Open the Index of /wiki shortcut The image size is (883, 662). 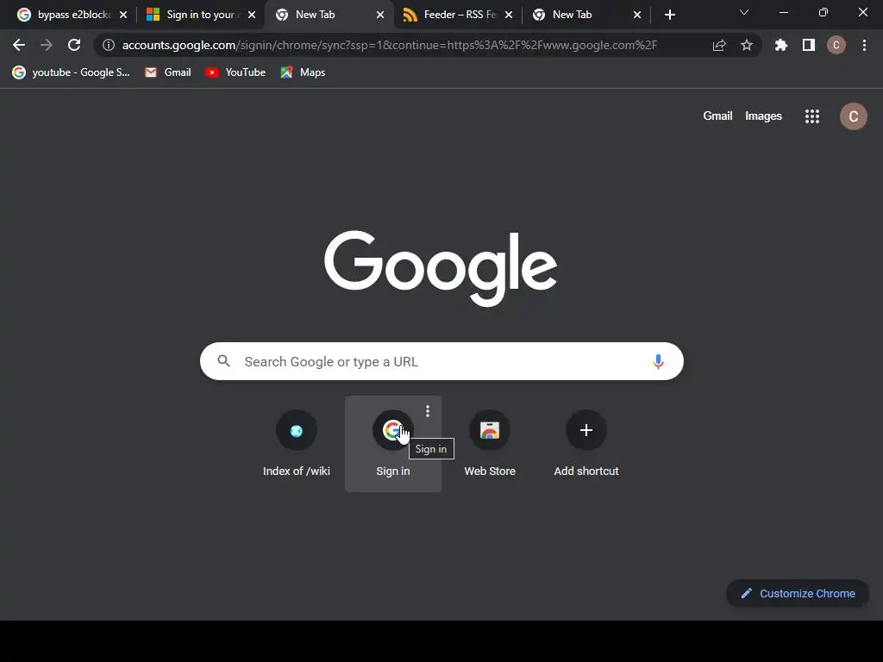pos(297,444)
